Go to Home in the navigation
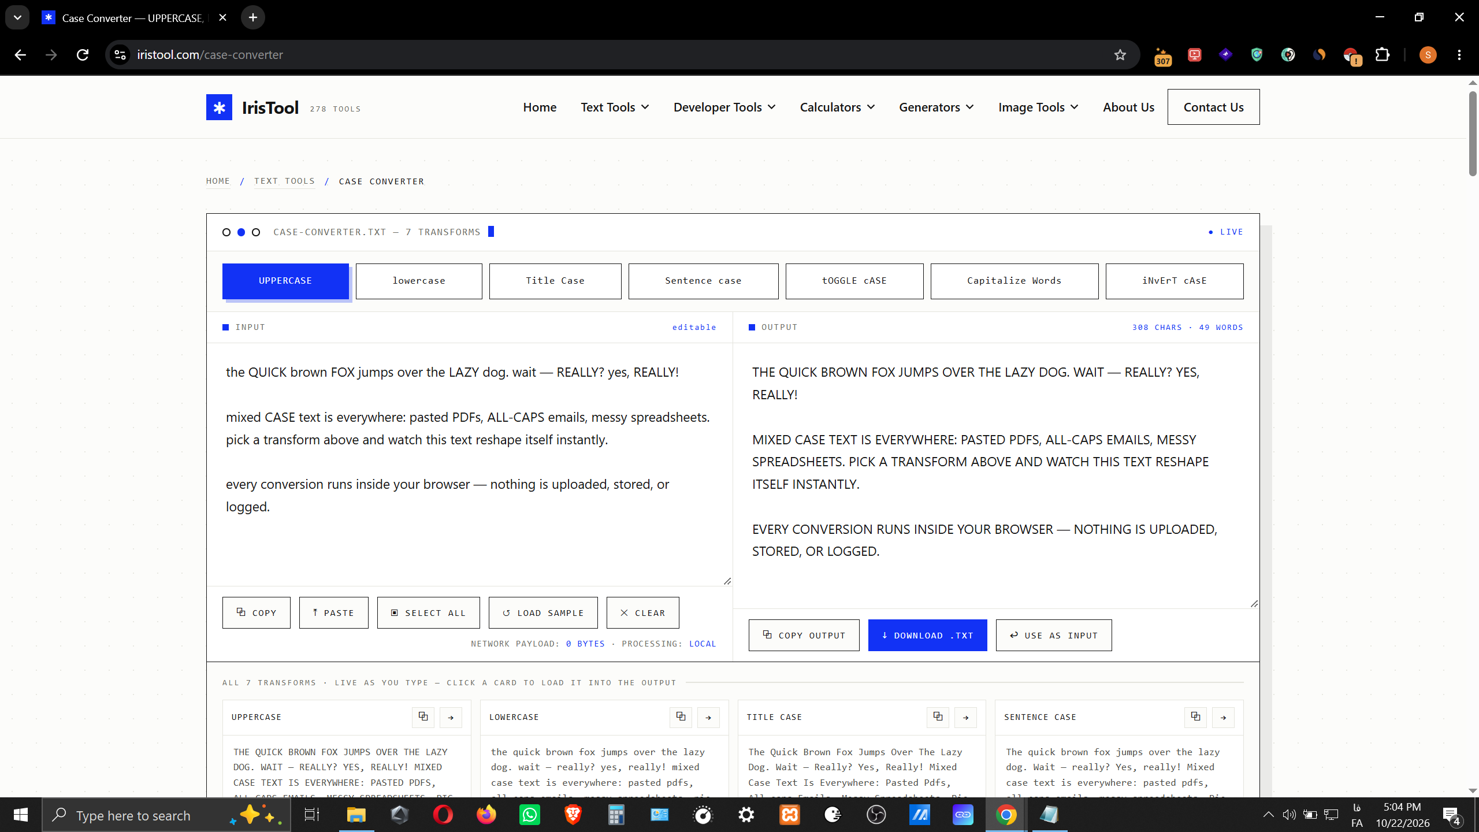Screen dimensions: 1479x832 540,107
